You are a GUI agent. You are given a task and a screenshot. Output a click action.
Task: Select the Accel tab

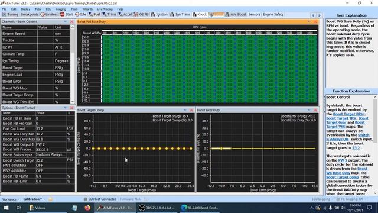tap(125, 14)
